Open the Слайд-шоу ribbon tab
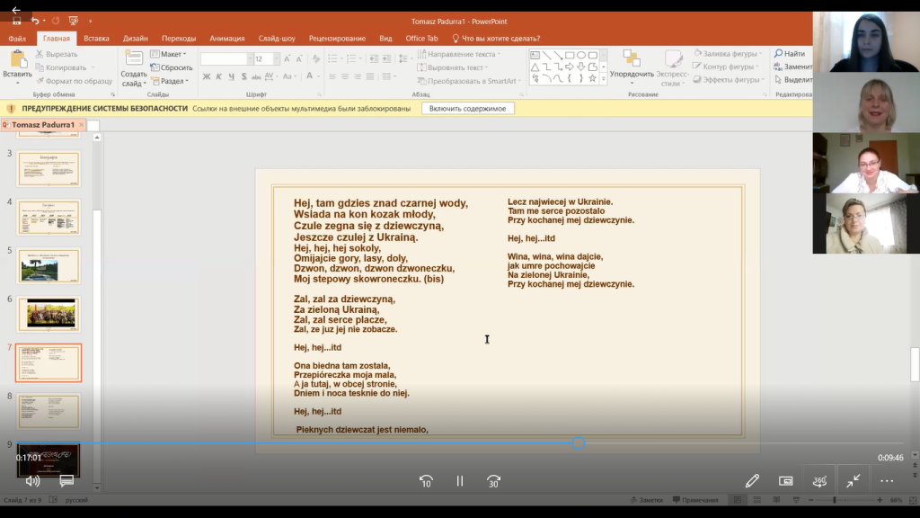 (x=277, y=38)
